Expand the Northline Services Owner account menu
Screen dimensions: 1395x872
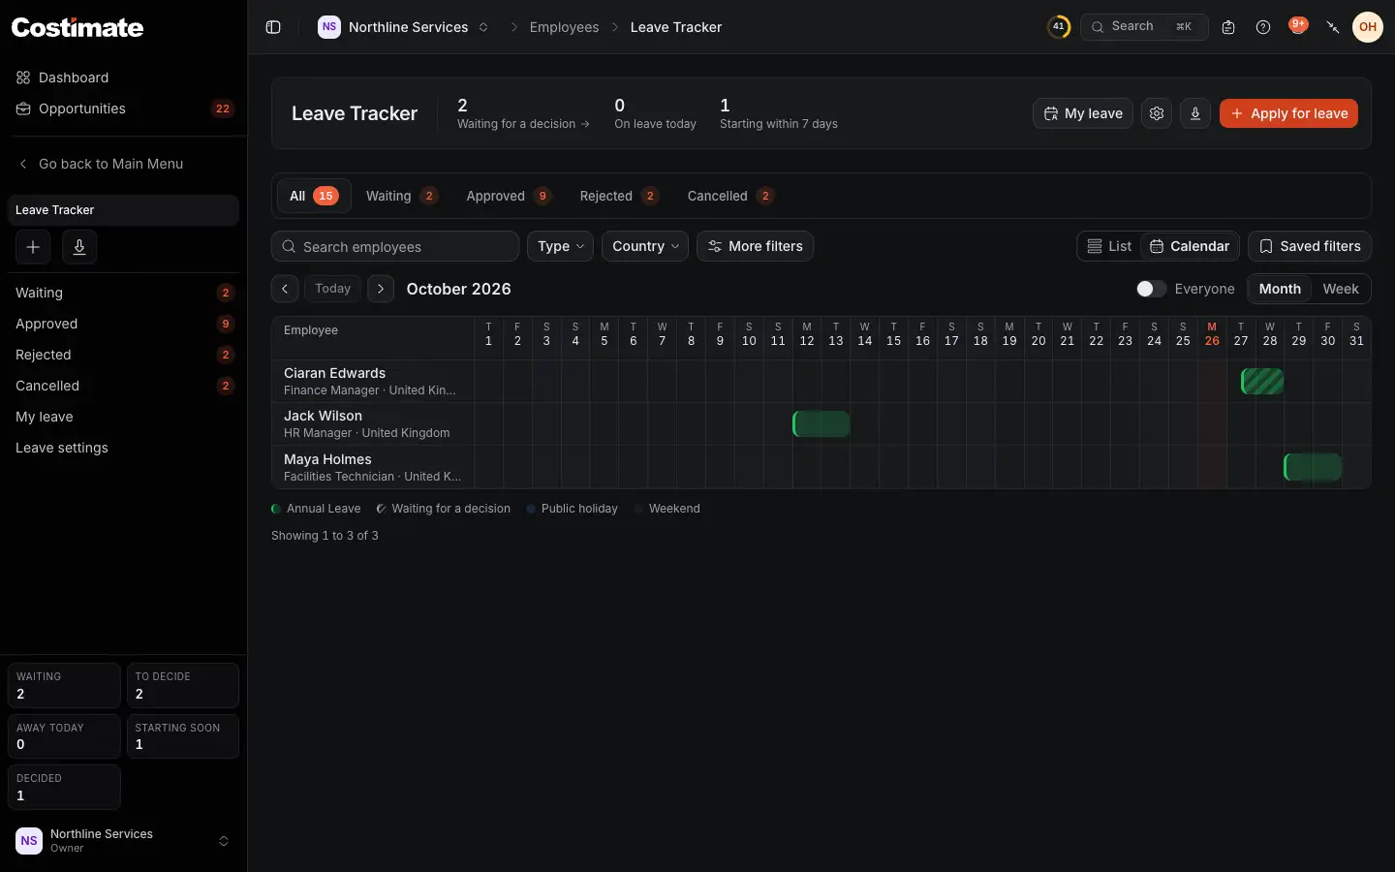(123, 841)
